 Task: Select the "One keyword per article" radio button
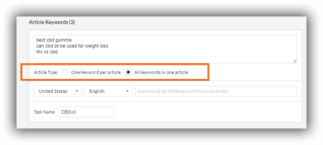coord(66,72)
